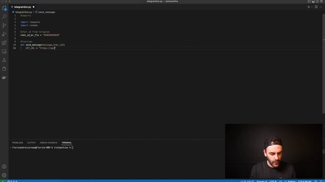Open the Manage gear menu
The width and height of the screenshot is (325, 182).
click(4, 175)
